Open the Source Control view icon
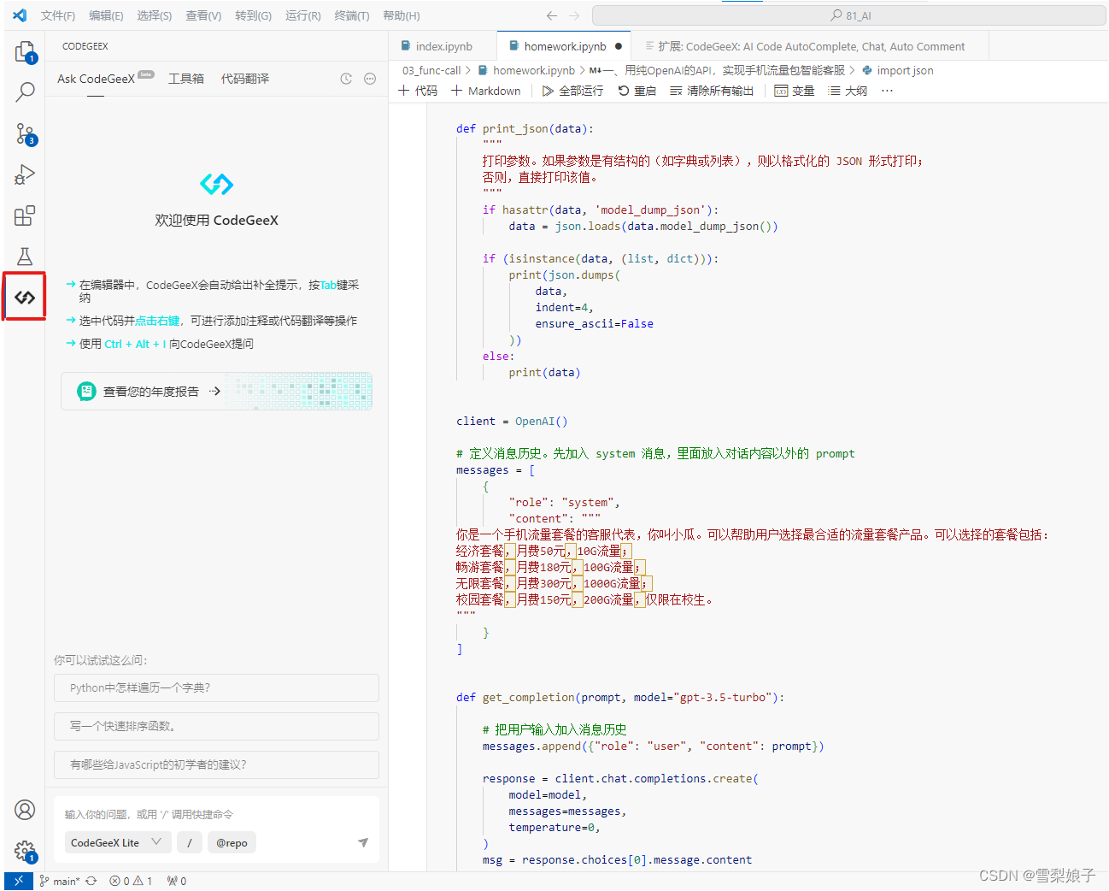Image resolution: width=1109 pixels, height=891 pixels. 25,133
